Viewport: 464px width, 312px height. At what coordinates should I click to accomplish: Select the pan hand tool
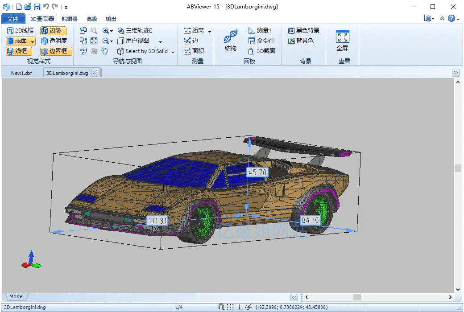[x=105, y=51]
